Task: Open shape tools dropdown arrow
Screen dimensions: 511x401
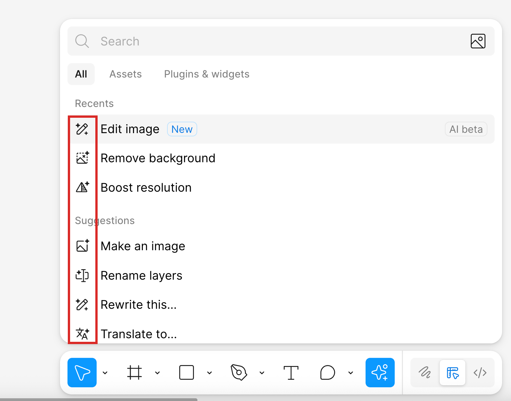Action: pos(210,373)
